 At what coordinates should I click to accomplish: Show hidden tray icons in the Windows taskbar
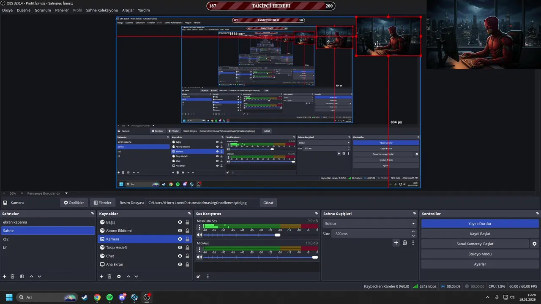(488, 297)
